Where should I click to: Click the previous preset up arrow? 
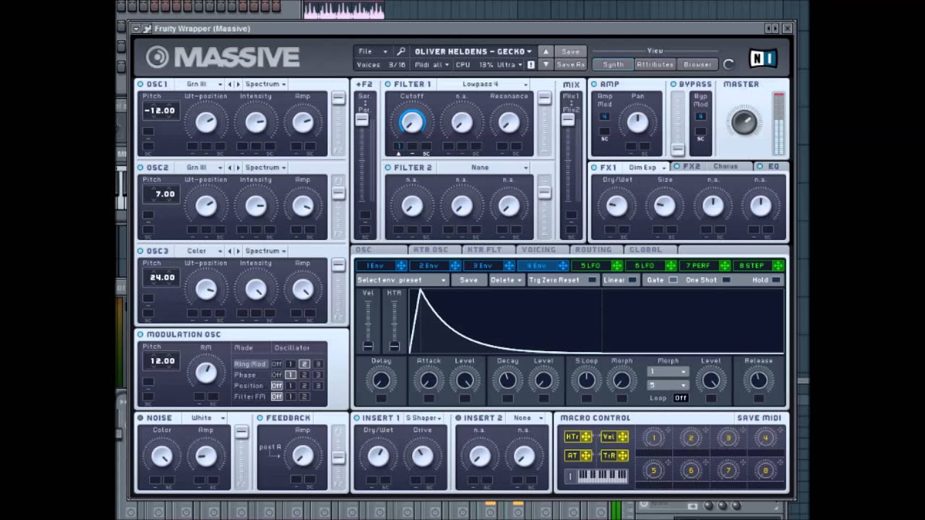[546, 51]
